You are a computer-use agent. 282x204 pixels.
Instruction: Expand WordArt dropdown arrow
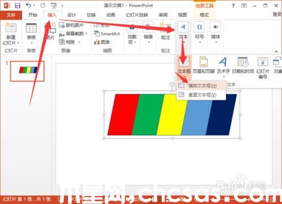pyautogui.click(x=224, y=77)
